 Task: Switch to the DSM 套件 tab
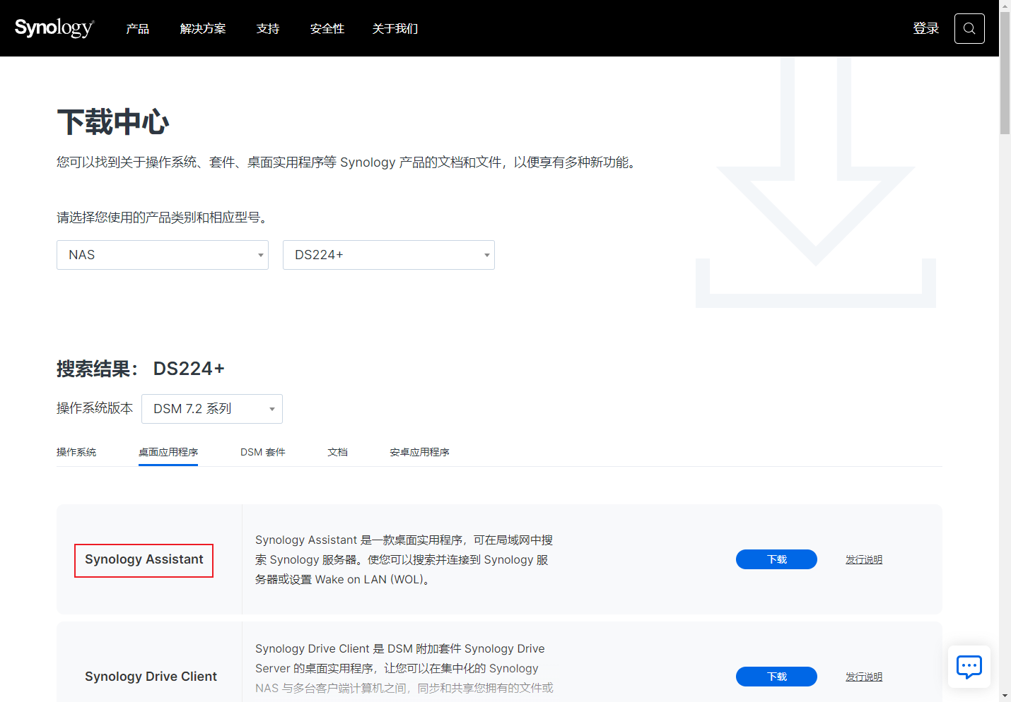[262, 452]
